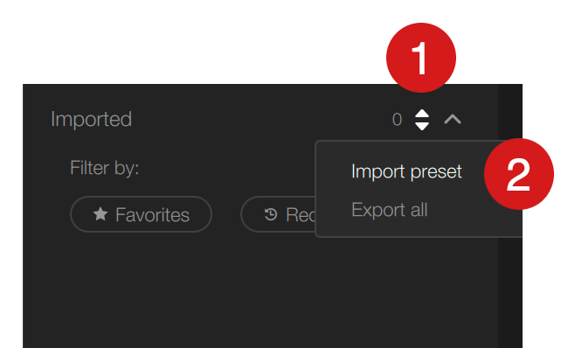Click the red number 2 callout badge
This screenshot has height=348, width=561.
tap(519, 174)
